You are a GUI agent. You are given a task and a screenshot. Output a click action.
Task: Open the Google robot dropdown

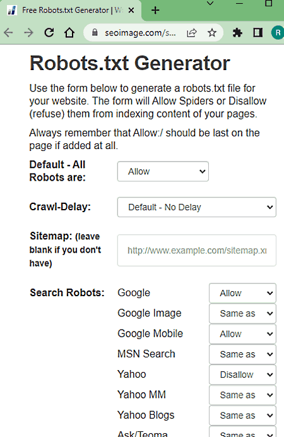242,293
